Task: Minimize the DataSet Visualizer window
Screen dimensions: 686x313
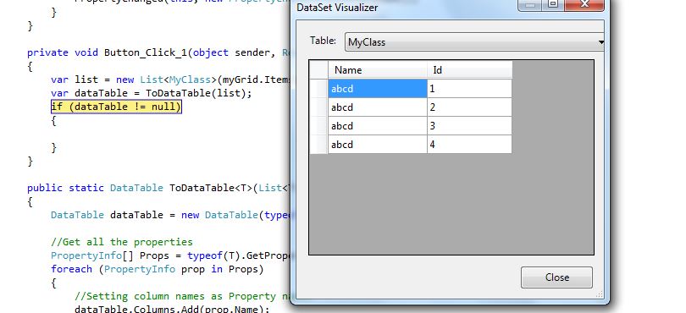Action: (530, 4)
